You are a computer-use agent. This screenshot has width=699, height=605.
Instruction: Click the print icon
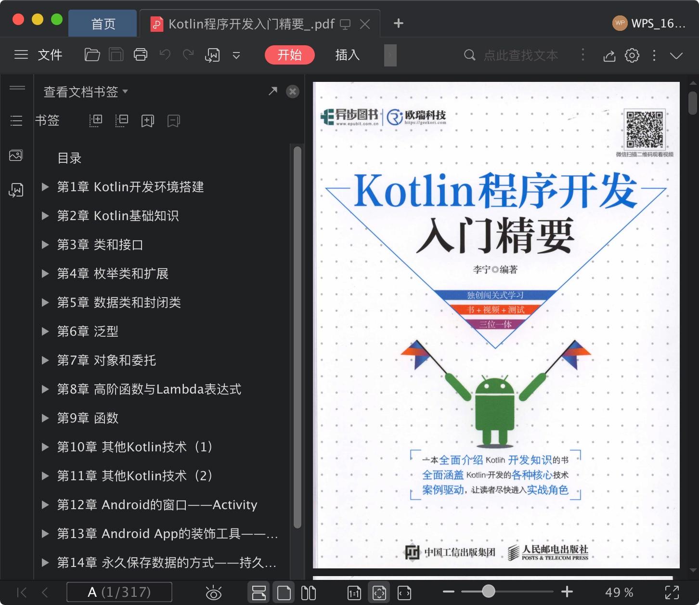click(x=141, y=55)
